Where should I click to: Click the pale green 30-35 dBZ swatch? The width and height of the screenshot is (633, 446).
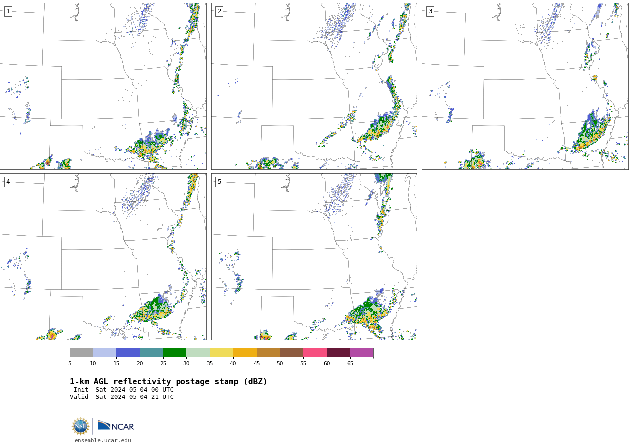(198, 353)
